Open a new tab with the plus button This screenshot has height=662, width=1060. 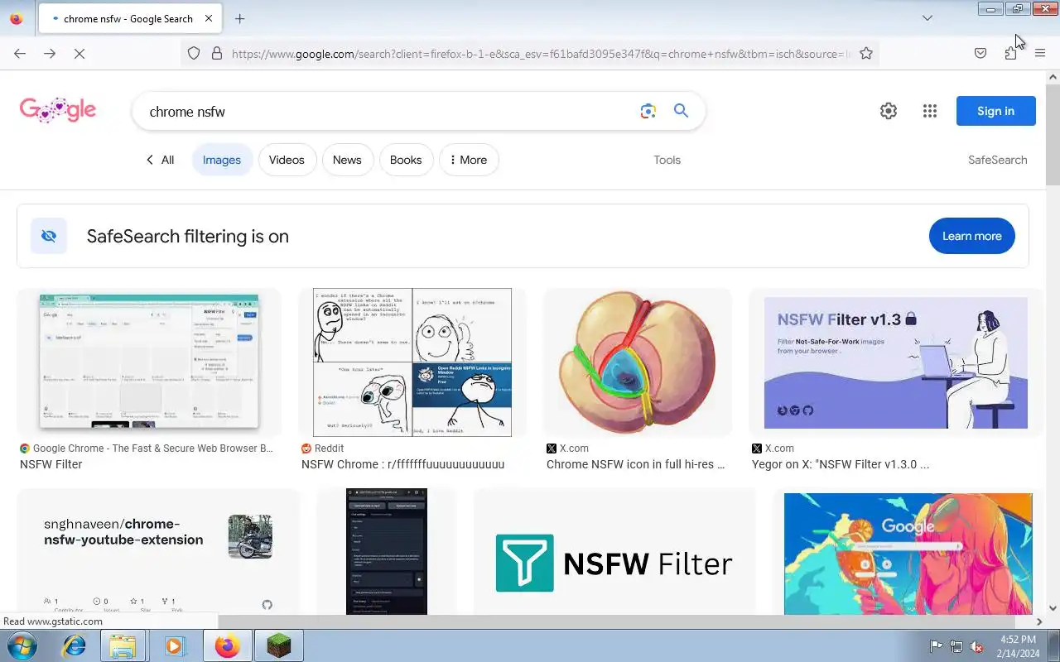tap(239, 18)
